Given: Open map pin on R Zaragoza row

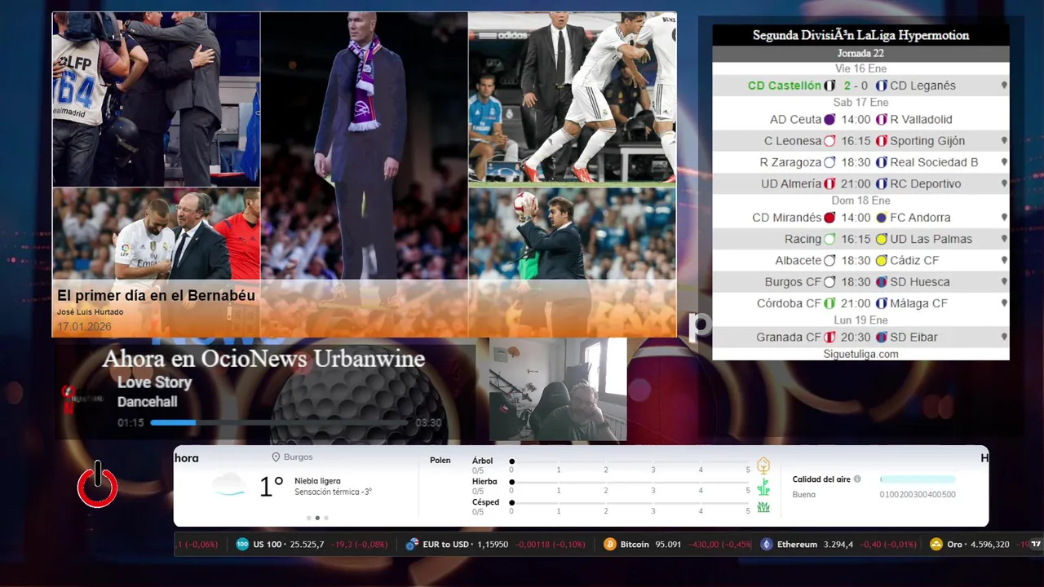Looking at the screenshot, I should click(1004, 162).
